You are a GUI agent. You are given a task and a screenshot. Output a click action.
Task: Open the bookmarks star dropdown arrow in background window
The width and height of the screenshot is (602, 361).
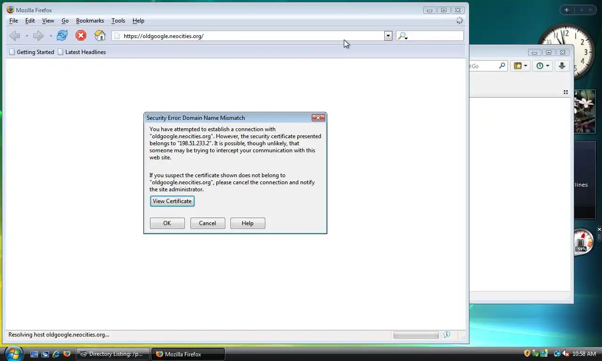point(525,66)
